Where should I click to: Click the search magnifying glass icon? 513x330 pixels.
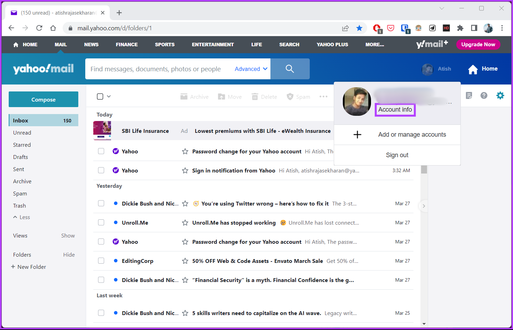[x=290, y=69]
